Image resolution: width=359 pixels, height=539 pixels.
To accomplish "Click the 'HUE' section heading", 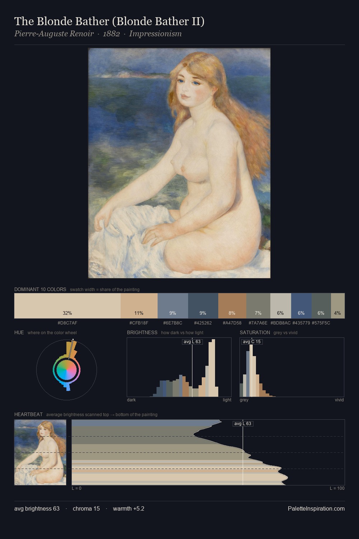I will pyautogui.click(x=19, y=332).
